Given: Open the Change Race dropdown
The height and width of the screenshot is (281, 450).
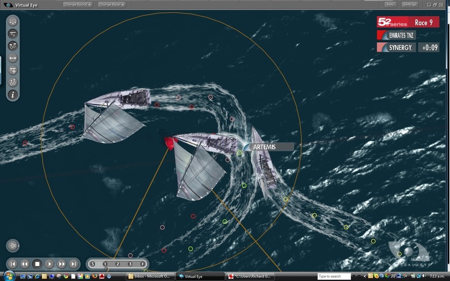Looking at the screenshot, I should [112, 4].
